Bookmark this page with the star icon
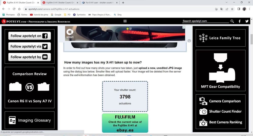The image size is (253, 136). (232, 9)
